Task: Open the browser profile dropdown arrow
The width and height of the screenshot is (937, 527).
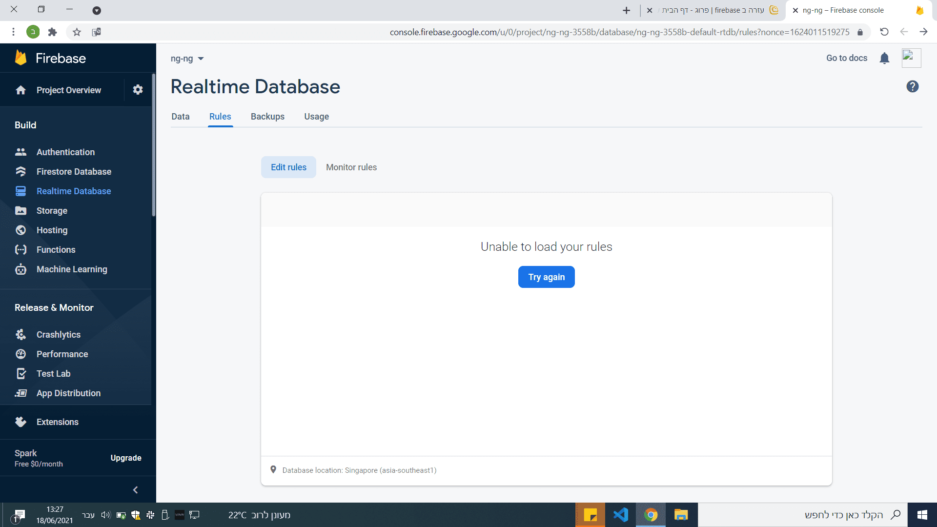Action: pos(97,10)
